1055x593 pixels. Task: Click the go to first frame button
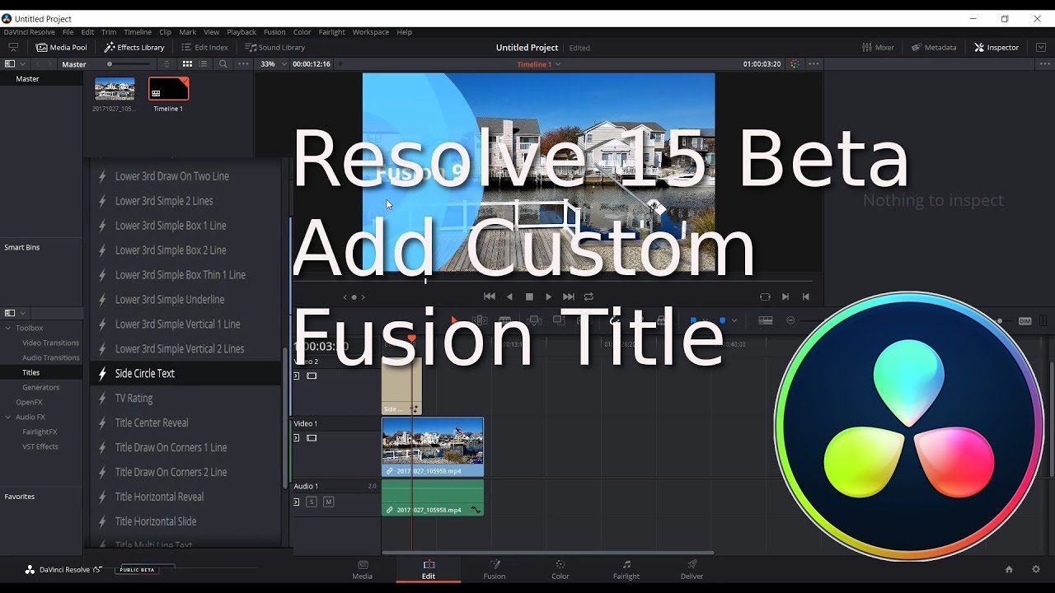(x=490, y=296)
